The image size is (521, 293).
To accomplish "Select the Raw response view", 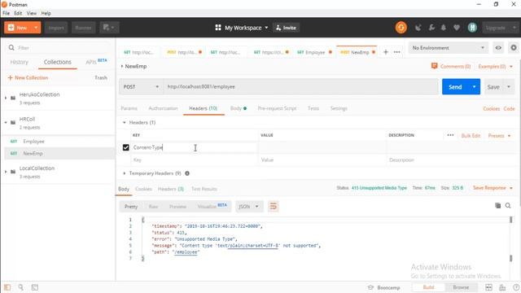I will pos(153,207).
